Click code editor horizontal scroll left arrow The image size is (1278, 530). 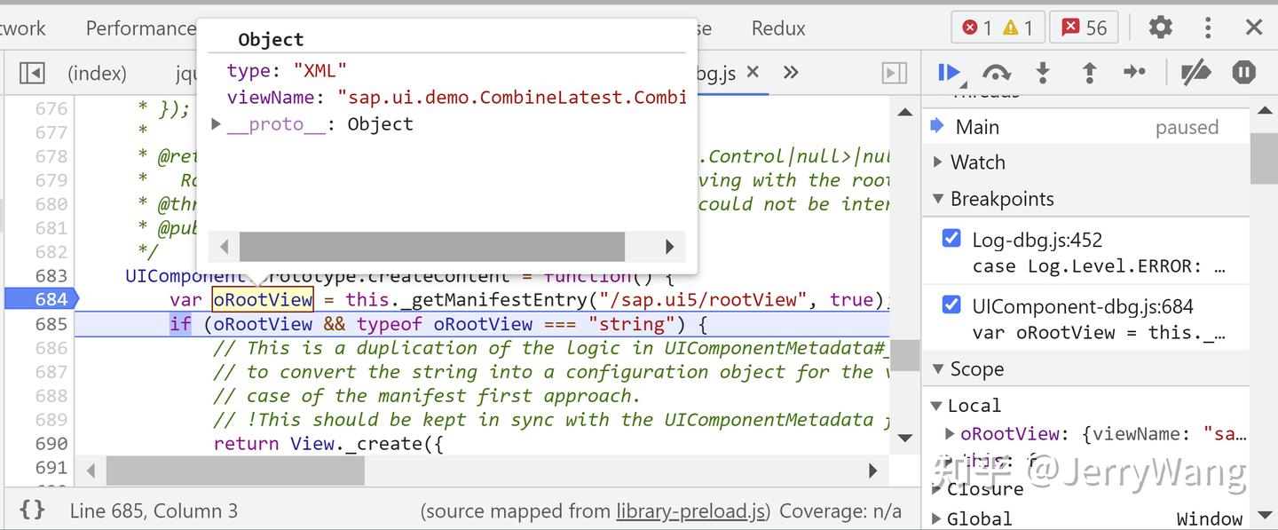(x=91, y=471)
